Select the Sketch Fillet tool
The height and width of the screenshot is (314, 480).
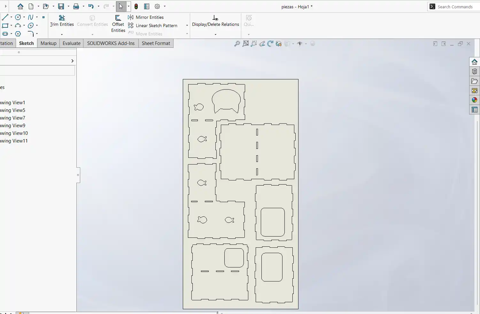[31, 34]
